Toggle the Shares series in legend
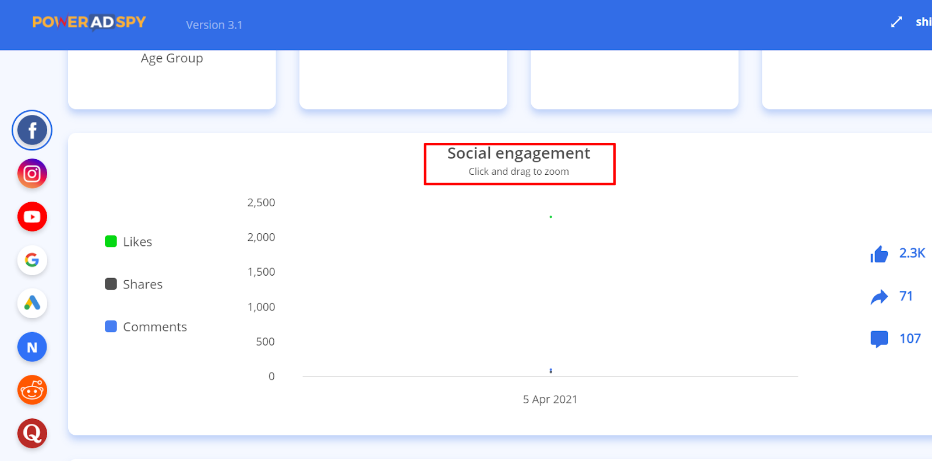The width and height of the screenshot is (932, 461). tap(133, 284)
